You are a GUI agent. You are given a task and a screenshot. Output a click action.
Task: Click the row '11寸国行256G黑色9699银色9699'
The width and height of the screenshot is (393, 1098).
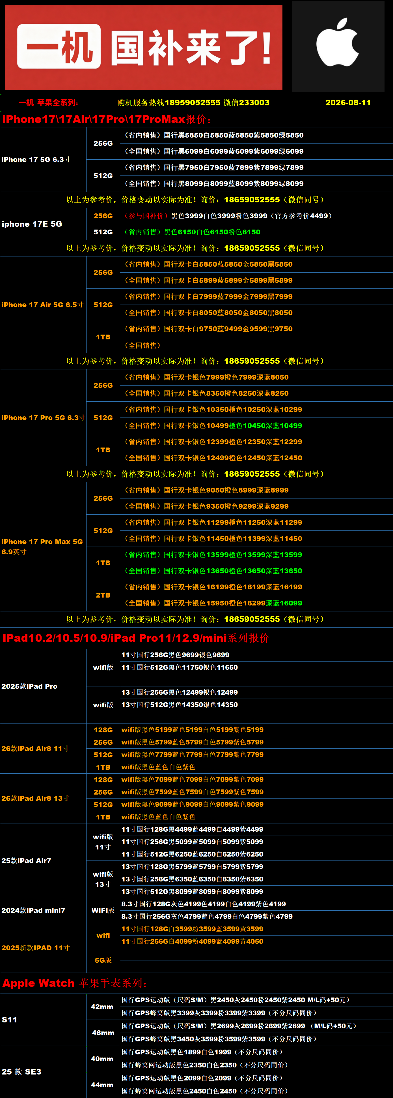tap(256, 655)
